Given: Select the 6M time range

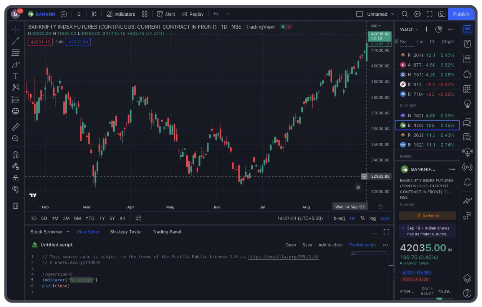Looking at the screenshot, I should 77,218.
